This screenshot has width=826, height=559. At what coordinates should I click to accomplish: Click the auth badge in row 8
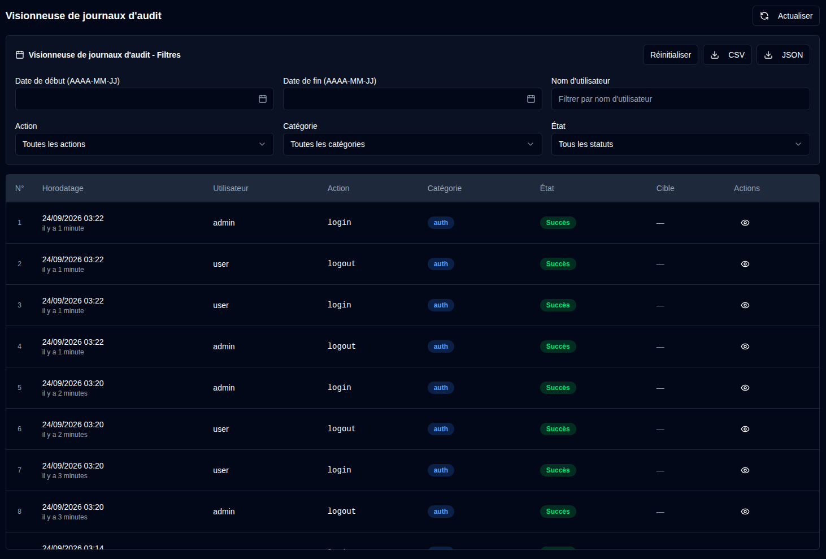tap(441, 512)
